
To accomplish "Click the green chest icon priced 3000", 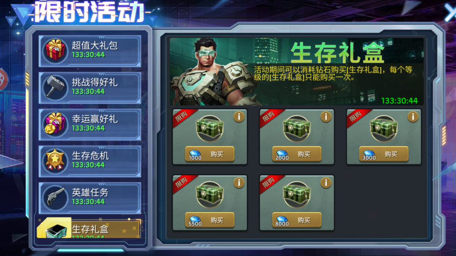I will click(x=383, y=128).
